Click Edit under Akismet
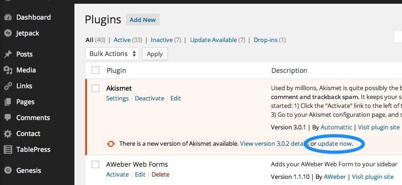 tap(175, 98)
